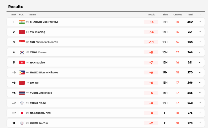This screenshot has width=208, height=128.
Task: Expand Han Sophie row chevron
Action: pos(200,62)
